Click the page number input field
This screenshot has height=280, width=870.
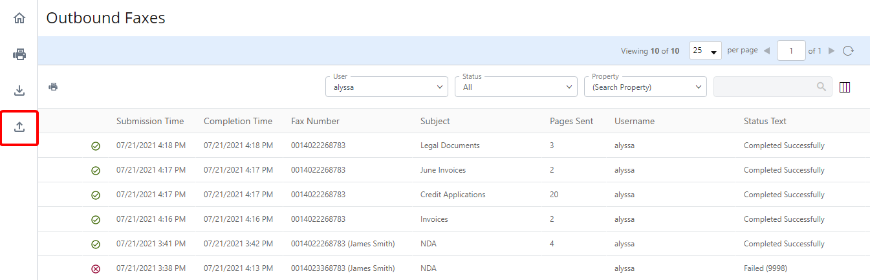coord(790,50)
